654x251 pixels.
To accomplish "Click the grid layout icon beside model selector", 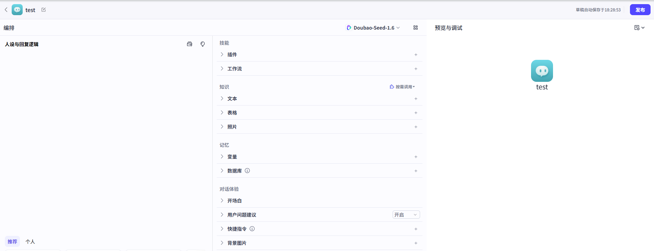I will (416, 28).
